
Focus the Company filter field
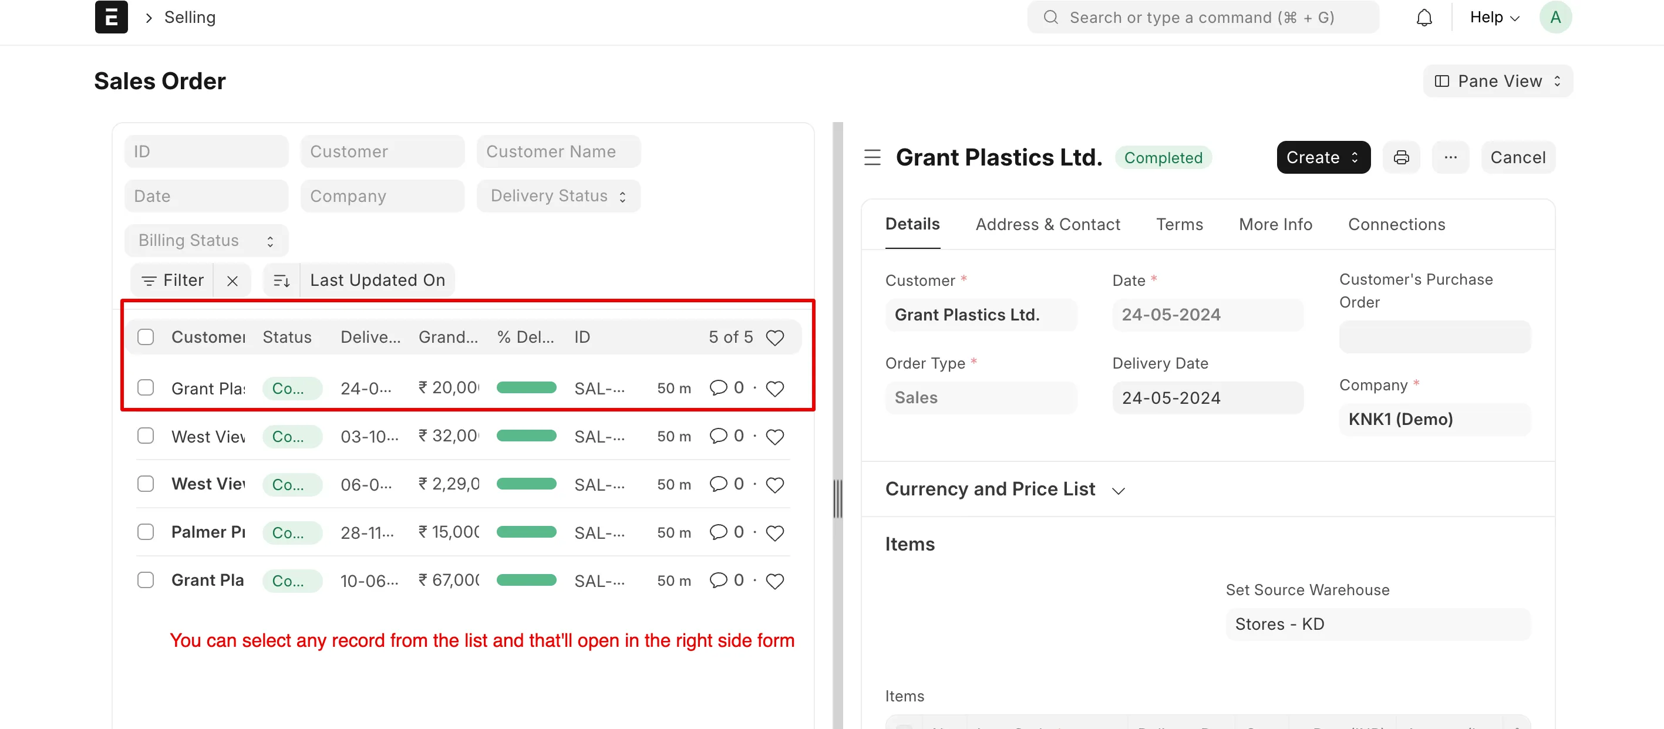point(382,195)
